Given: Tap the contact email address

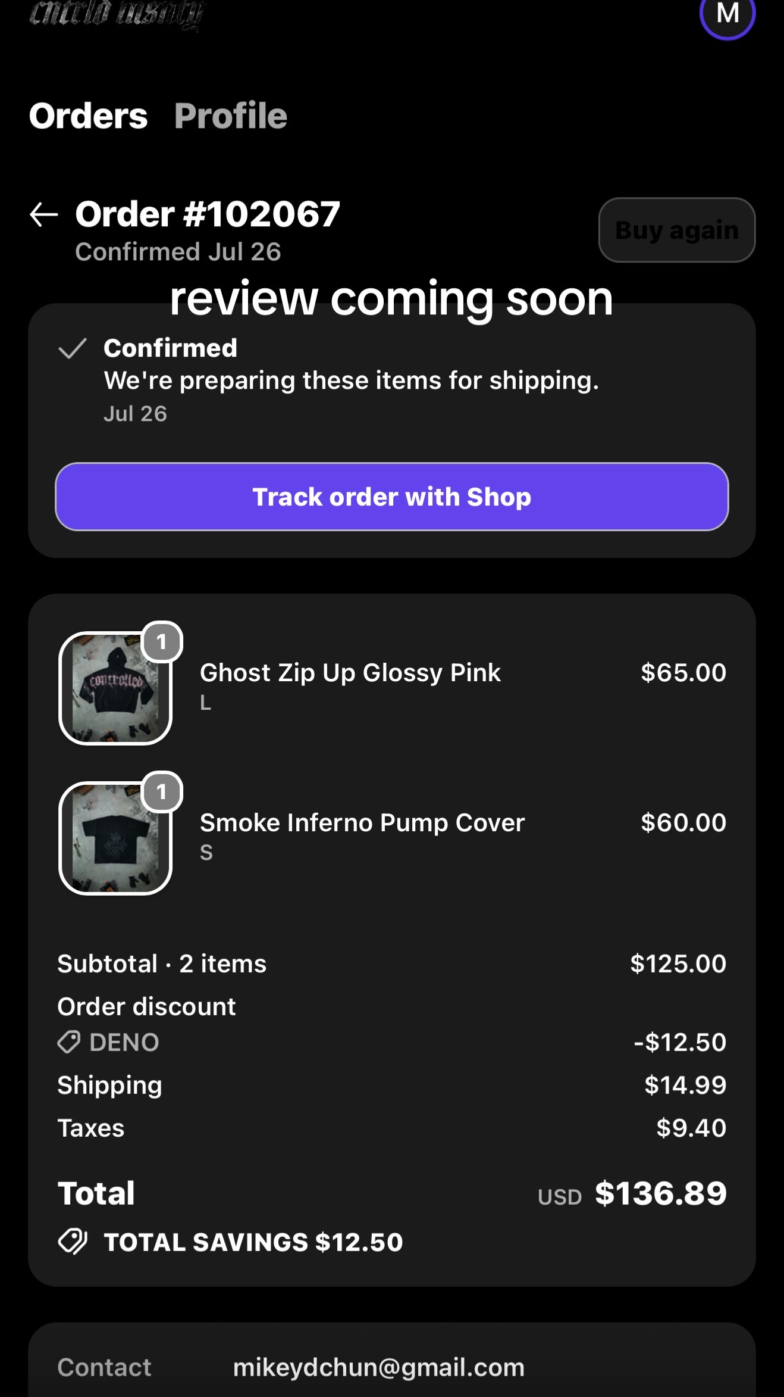Looking at the screenshot, I should [x=379, y=1367].
